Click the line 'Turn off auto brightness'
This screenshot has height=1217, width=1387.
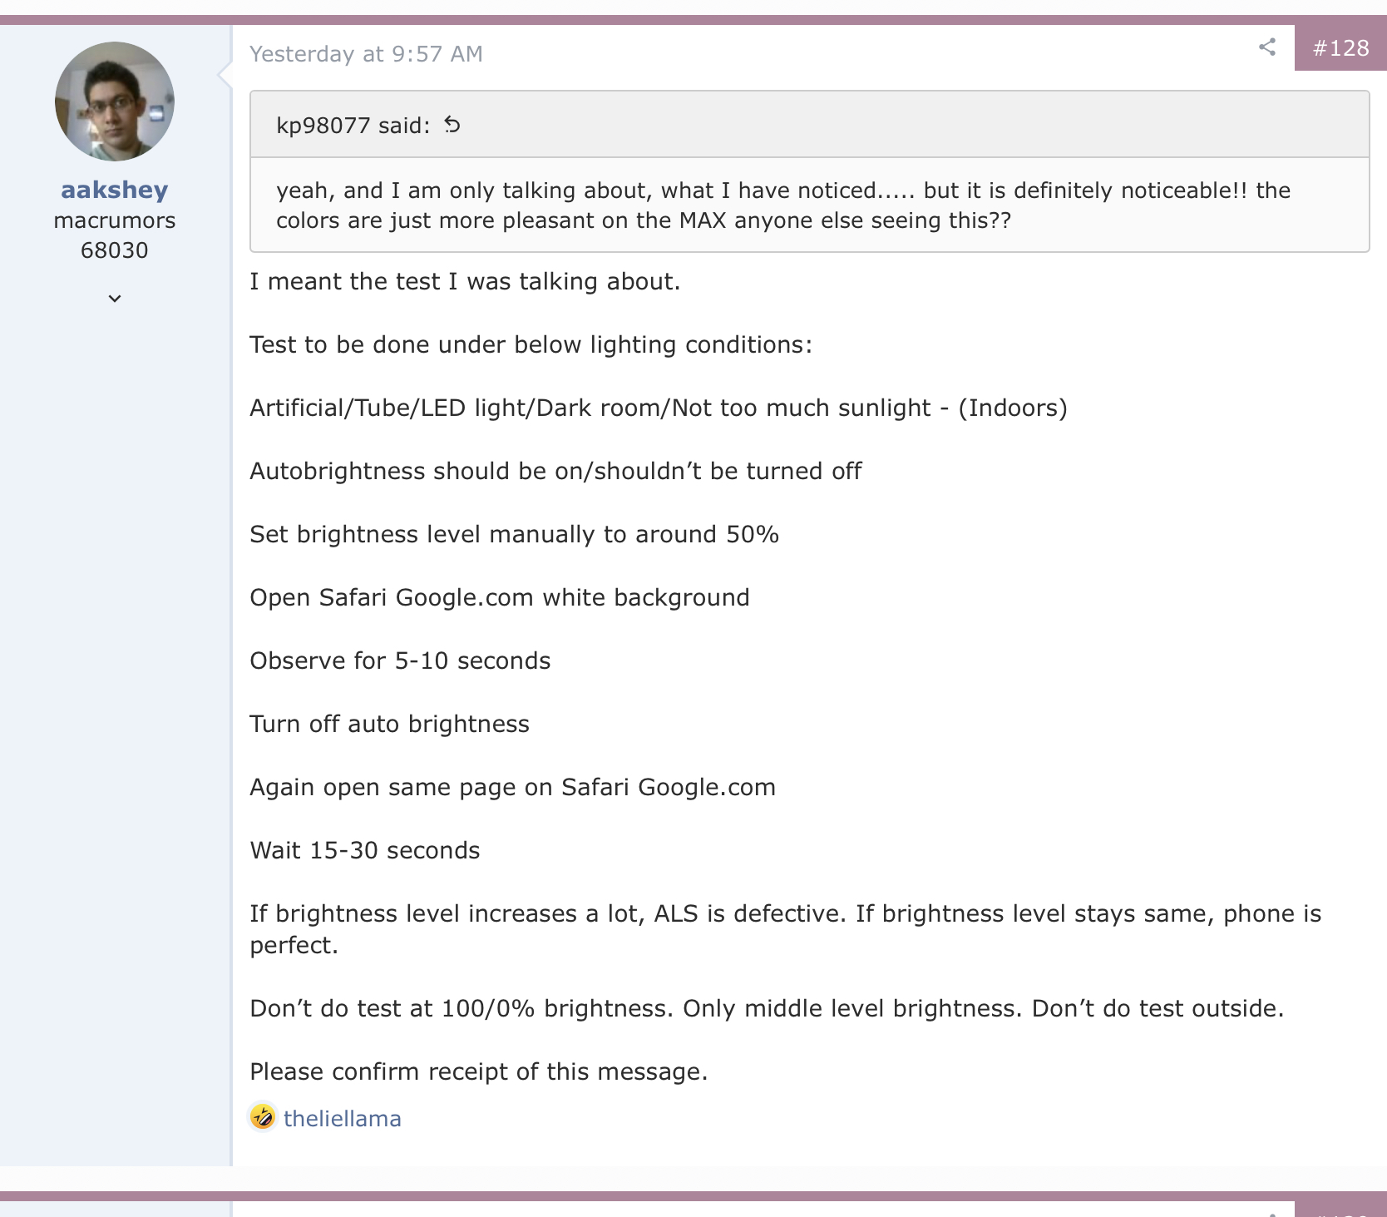point(389,725)
